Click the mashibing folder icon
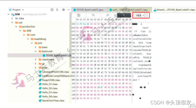196x108 pixels. tap(32, 39)
